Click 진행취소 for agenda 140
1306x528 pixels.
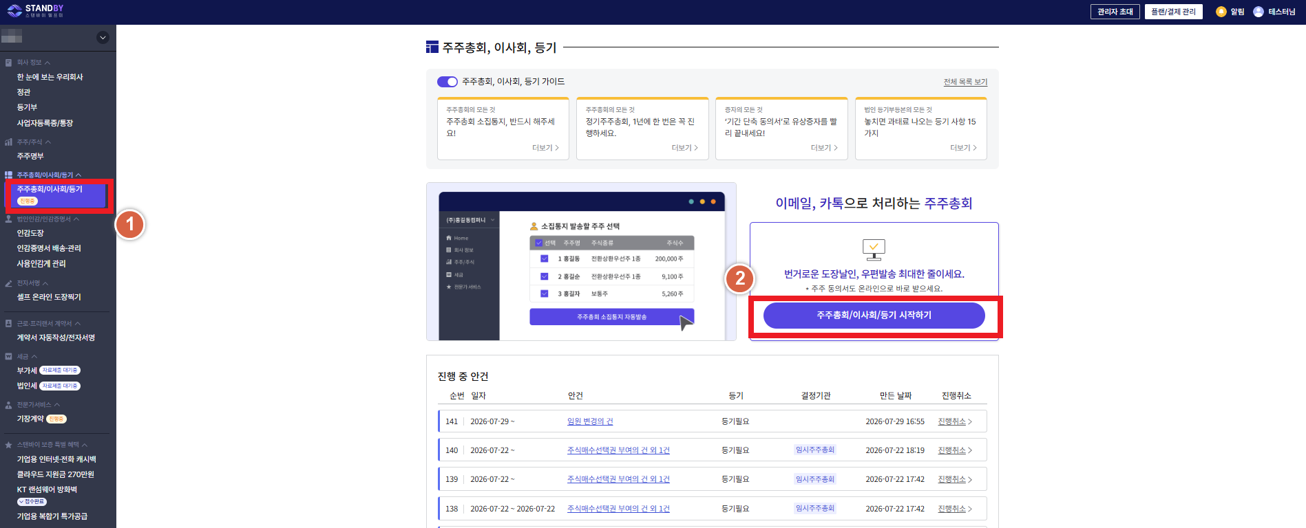pyautogui.click(x=955, y=450)
